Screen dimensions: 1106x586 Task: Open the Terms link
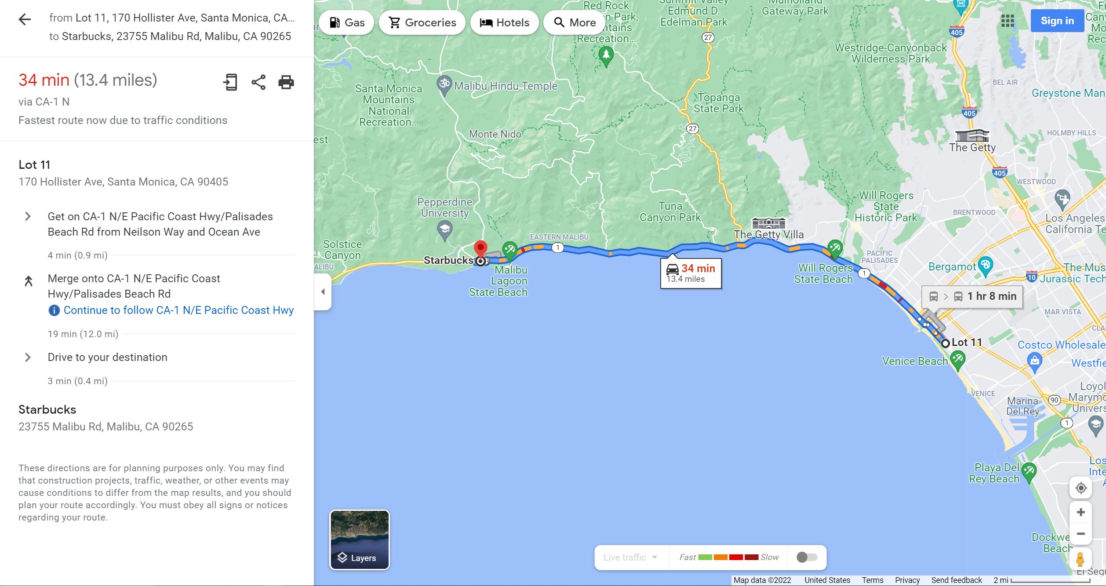point(872,580)
